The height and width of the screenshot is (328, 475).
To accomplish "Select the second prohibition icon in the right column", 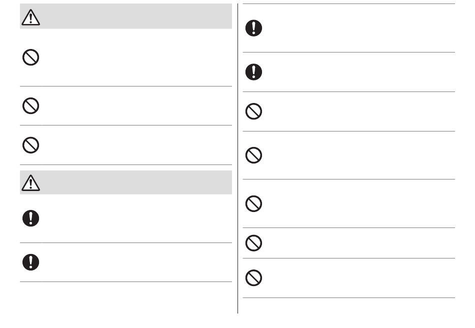I will (253, 155).
